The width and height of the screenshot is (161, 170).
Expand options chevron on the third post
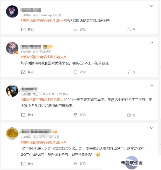(x=152, y=85)
